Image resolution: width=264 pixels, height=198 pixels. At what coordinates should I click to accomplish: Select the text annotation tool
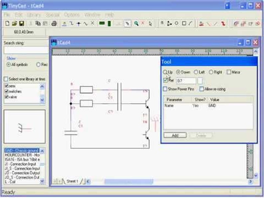point(162,23)
